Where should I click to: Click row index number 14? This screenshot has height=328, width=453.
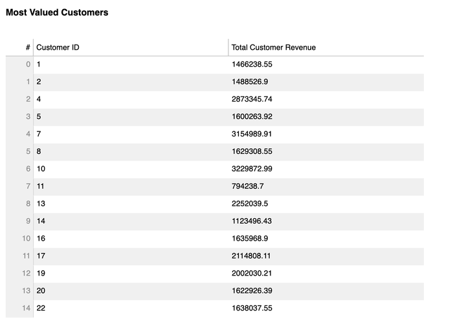click(26, 308)
